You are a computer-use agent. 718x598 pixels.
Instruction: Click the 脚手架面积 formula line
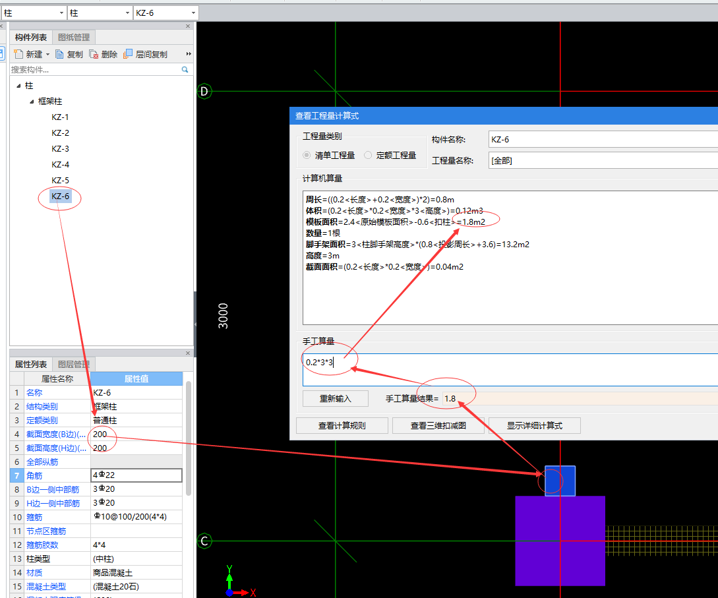point(417,245)
